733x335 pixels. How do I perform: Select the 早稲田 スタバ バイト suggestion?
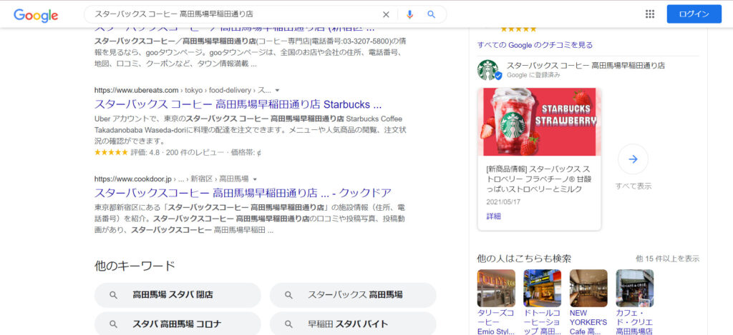click(353, 324)
